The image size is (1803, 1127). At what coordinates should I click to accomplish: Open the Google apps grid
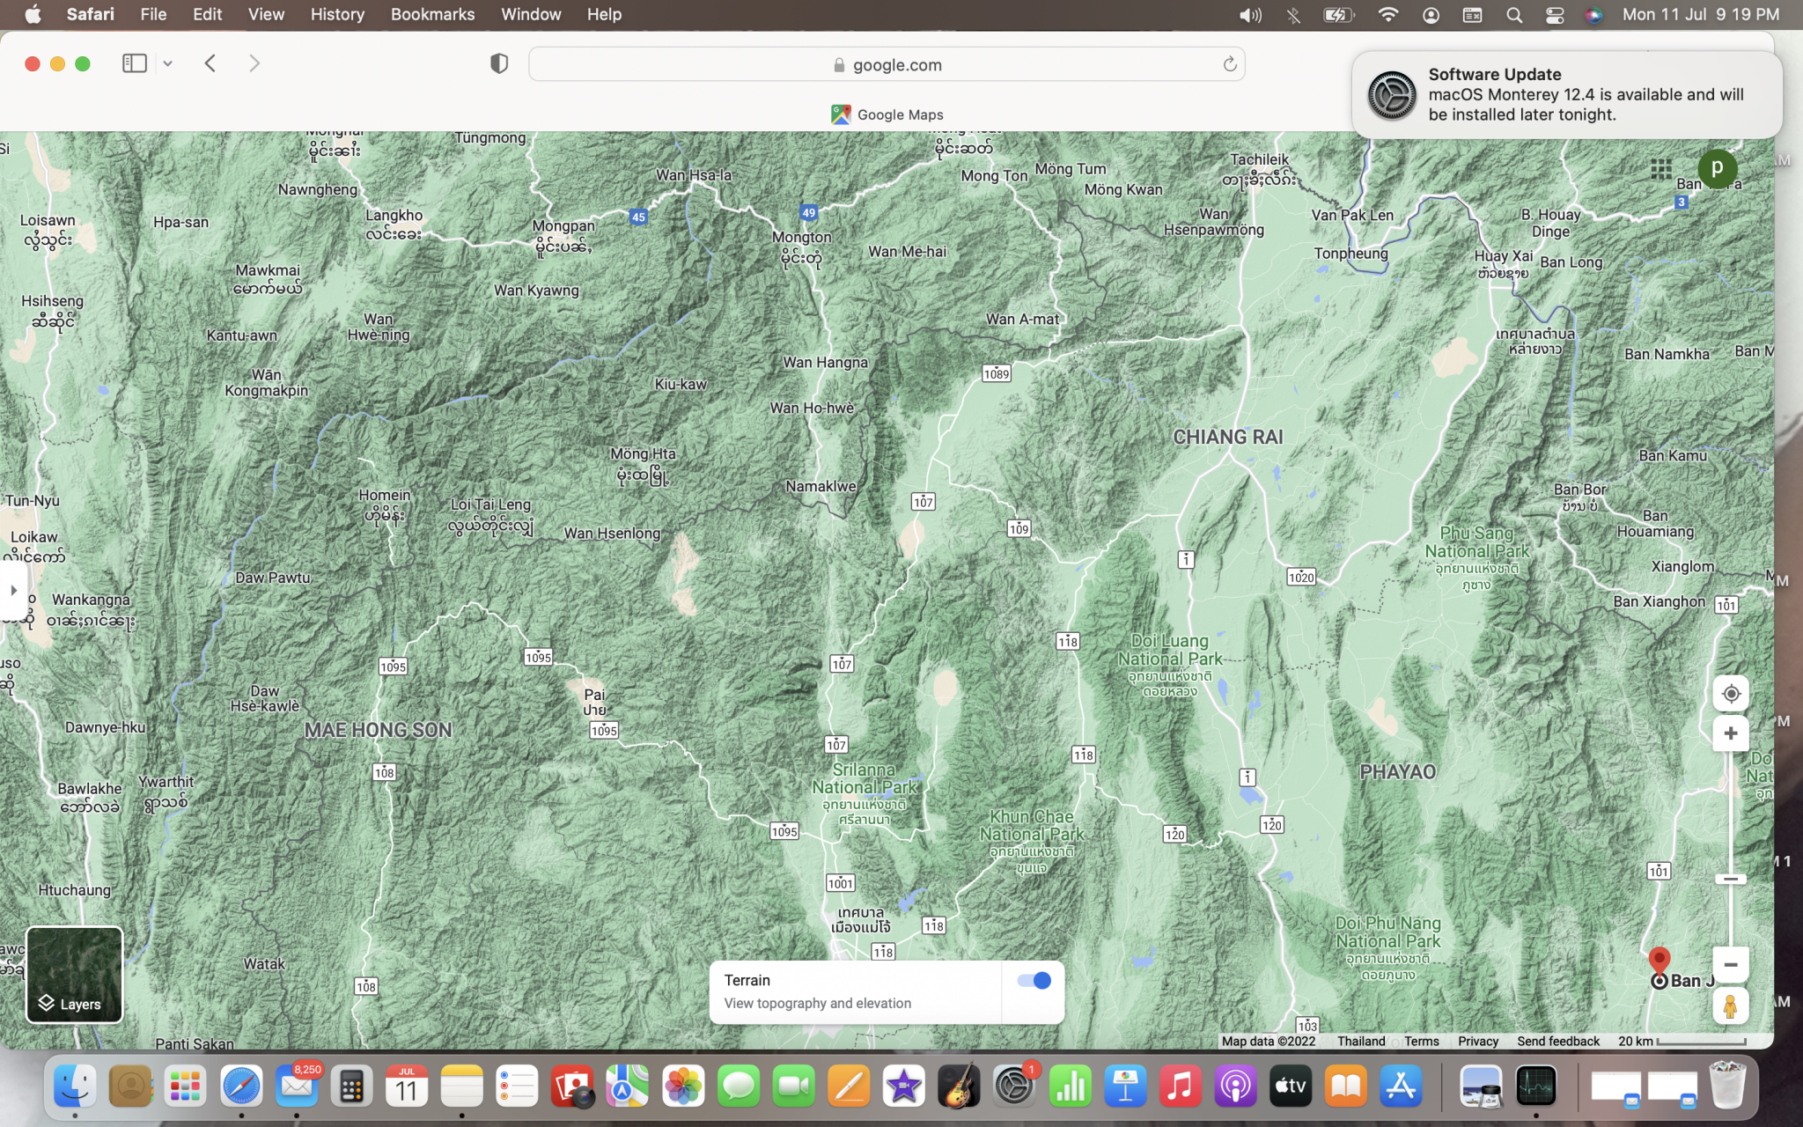(1661, 169)
